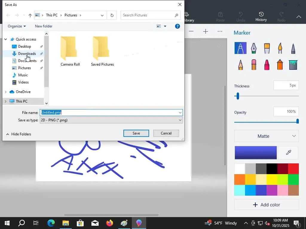The image size is (306, 229).
Task: Click the Thickness slider handle
Action: tap(238, 96)
